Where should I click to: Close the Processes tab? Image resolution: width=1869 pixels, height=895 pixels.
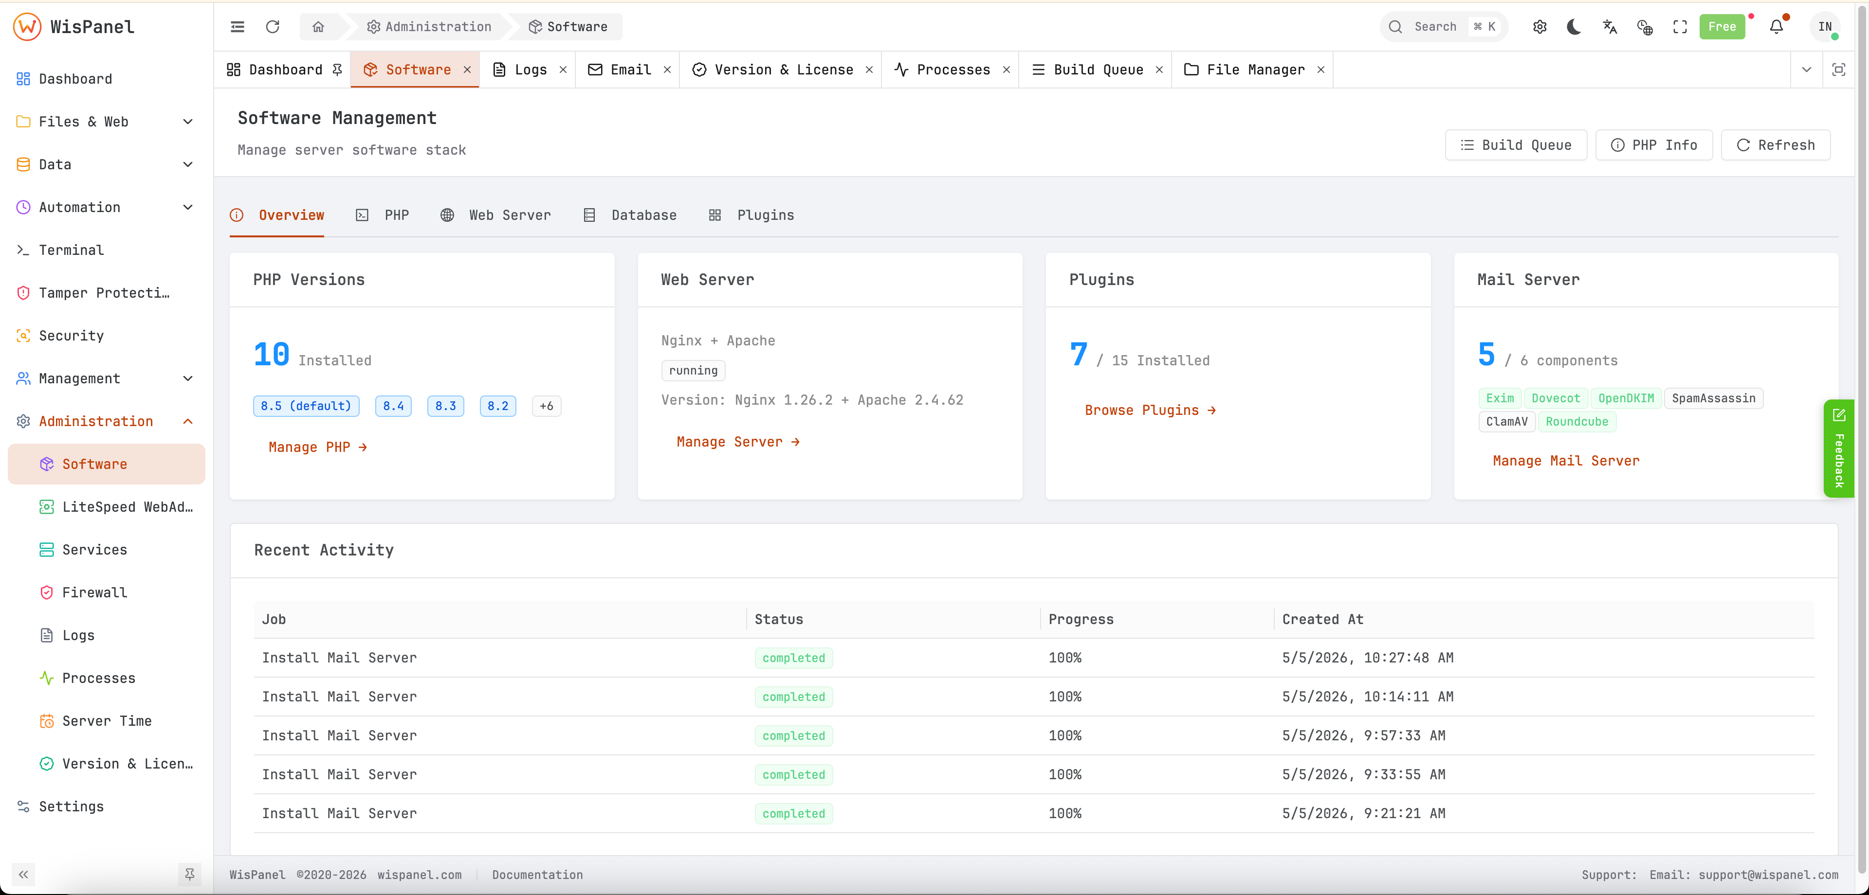(1007, 70)
